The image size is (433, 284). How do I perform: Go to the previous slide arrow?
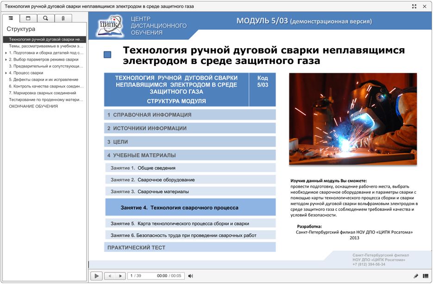coord(110,276)
